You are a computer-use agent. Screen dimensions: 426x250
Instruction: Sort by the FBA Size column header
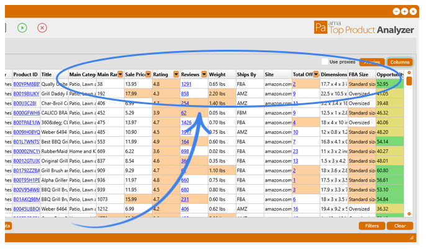[x=362, y=74]
